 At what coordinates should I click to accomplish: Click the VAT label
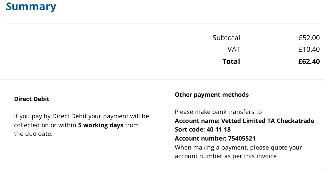pos(234,50)
